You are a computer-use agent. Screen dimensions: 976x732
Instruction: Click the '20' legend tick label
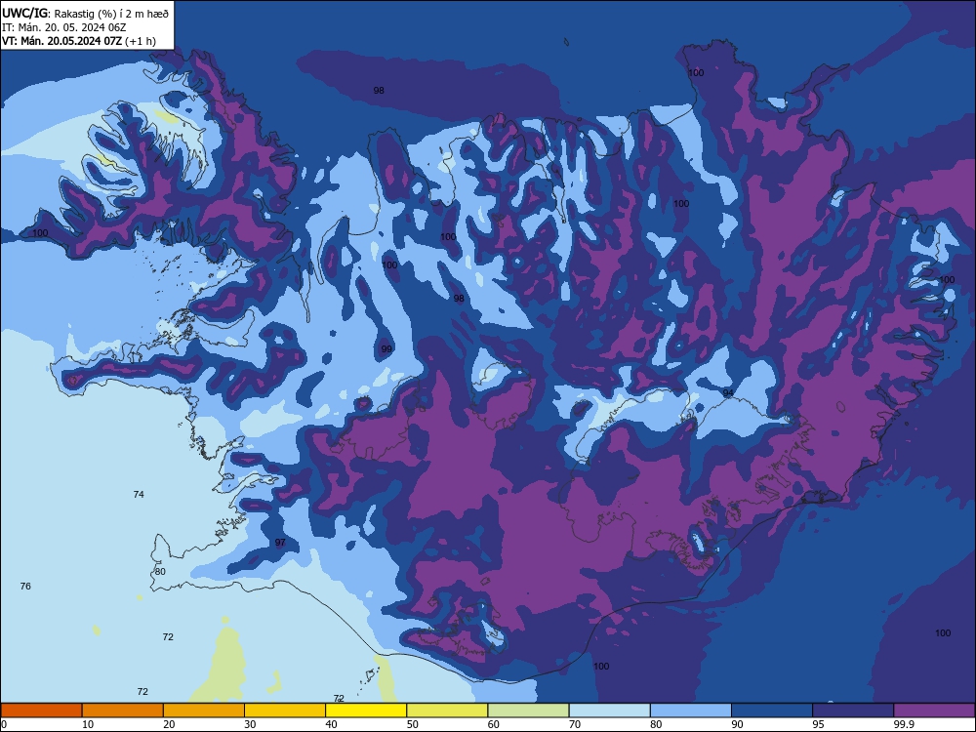tap(169, 724)
